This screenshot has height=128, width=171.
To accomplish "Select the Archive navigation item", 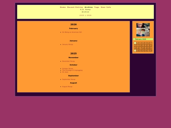I will pos(89,7).
